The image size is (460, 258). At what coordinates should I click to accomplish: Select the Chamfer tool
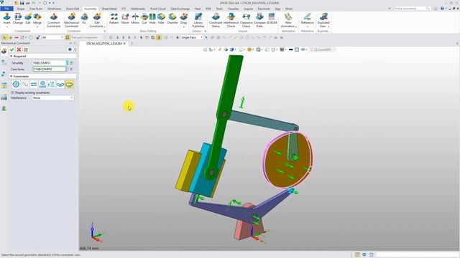click(172, 19)
